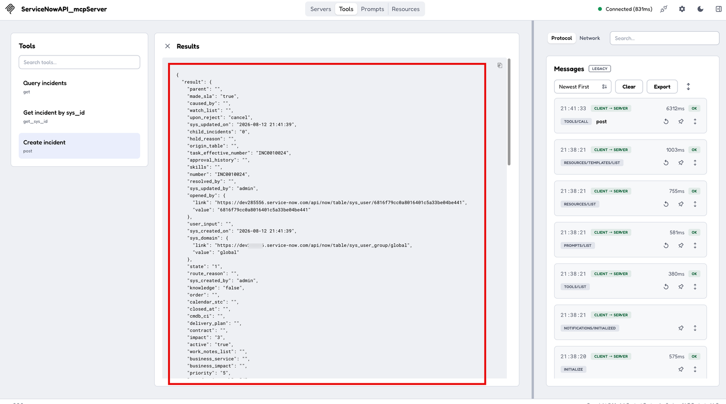
Task: Export the messages log
Action: (x=662, y=87)
